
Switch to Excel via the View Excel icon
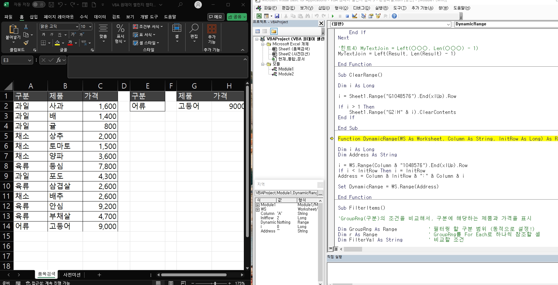259,16
